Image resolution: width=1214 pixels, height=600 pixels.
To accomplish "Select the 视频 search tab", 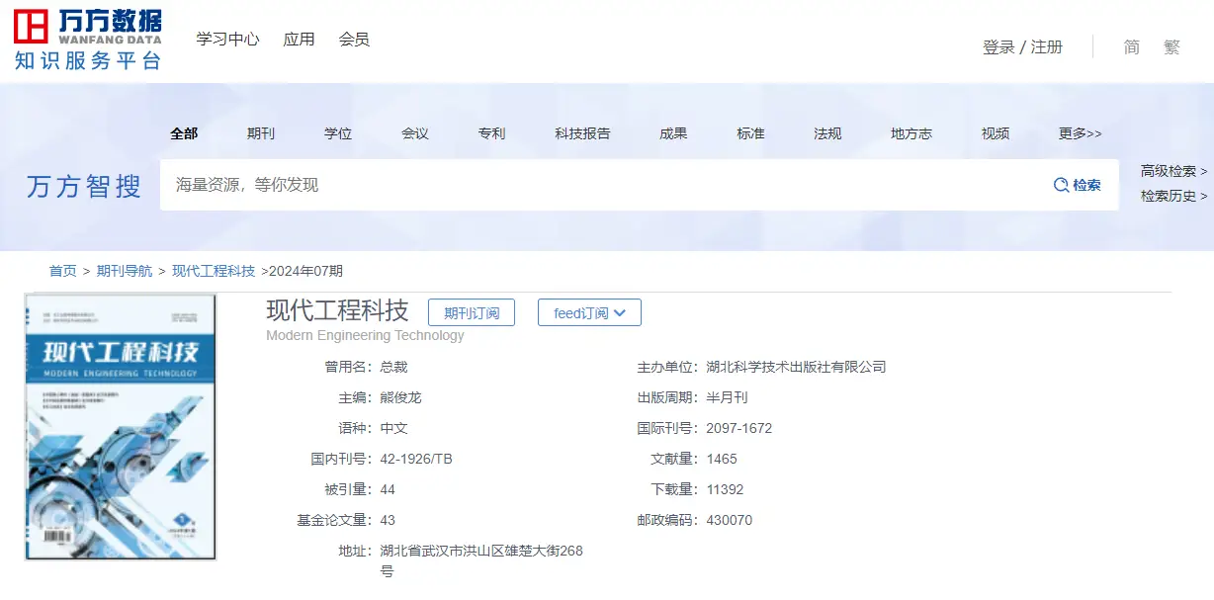I will pyautogui.click(x=996, y=133).
